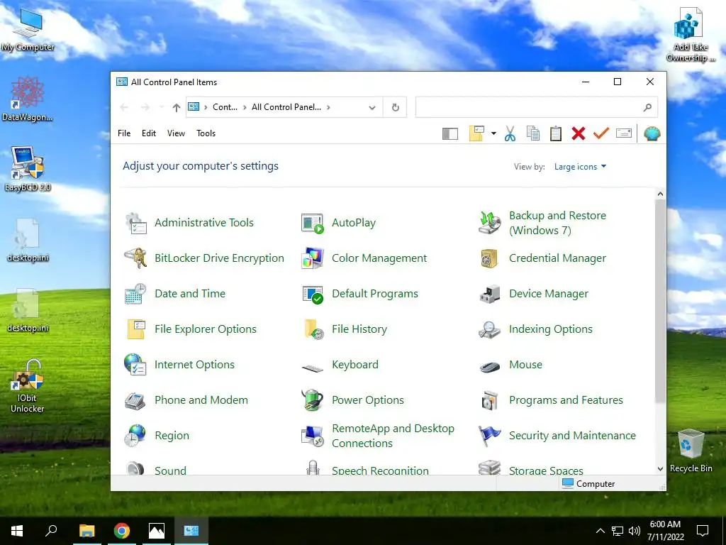Open the volume tray icon
Screen dimensions: 726x545
tap(635, 531)
